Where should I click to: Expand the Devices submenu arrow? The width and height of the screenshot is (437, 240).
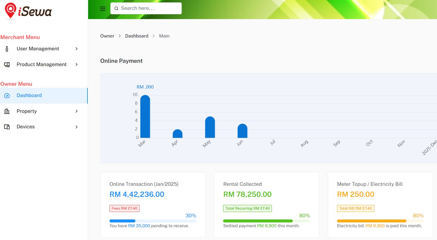pos(76,127)
